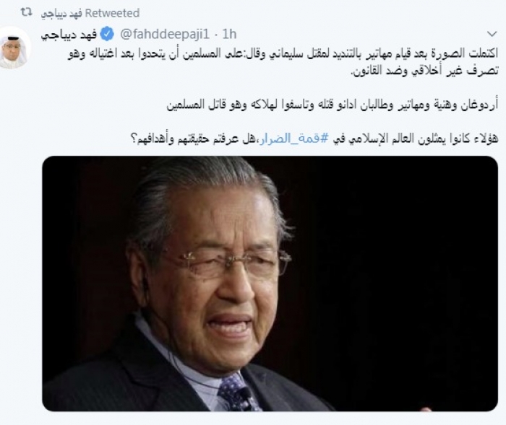Click the tweet's first line about سليماني
Viewport: 506px width, 425px height.
[x=283, y=53]
